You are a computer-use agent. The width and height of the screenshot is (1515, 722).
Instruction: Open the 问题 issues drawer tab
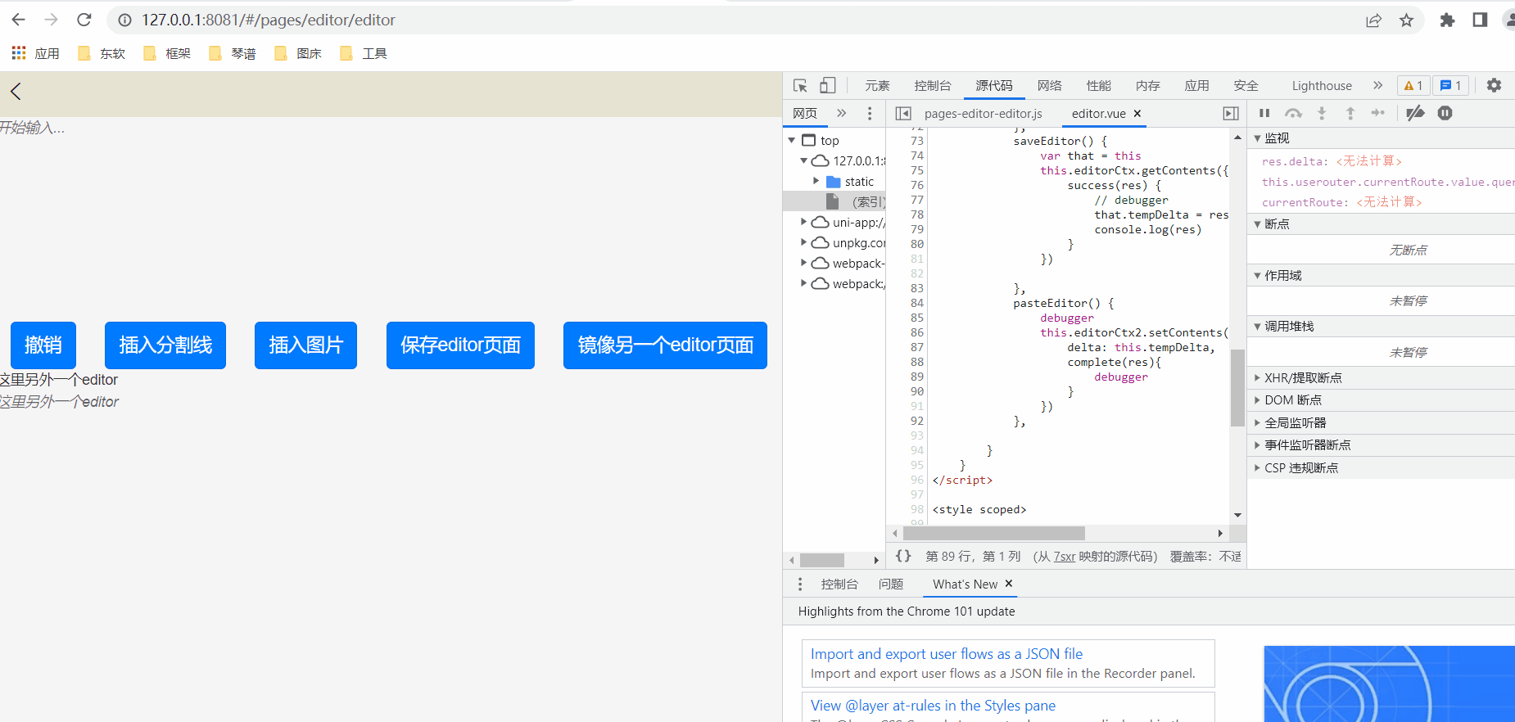click(x=890, y=584)
